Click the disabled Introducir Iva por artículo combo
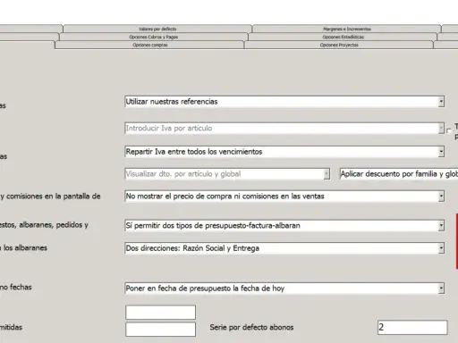 [284, 129]
